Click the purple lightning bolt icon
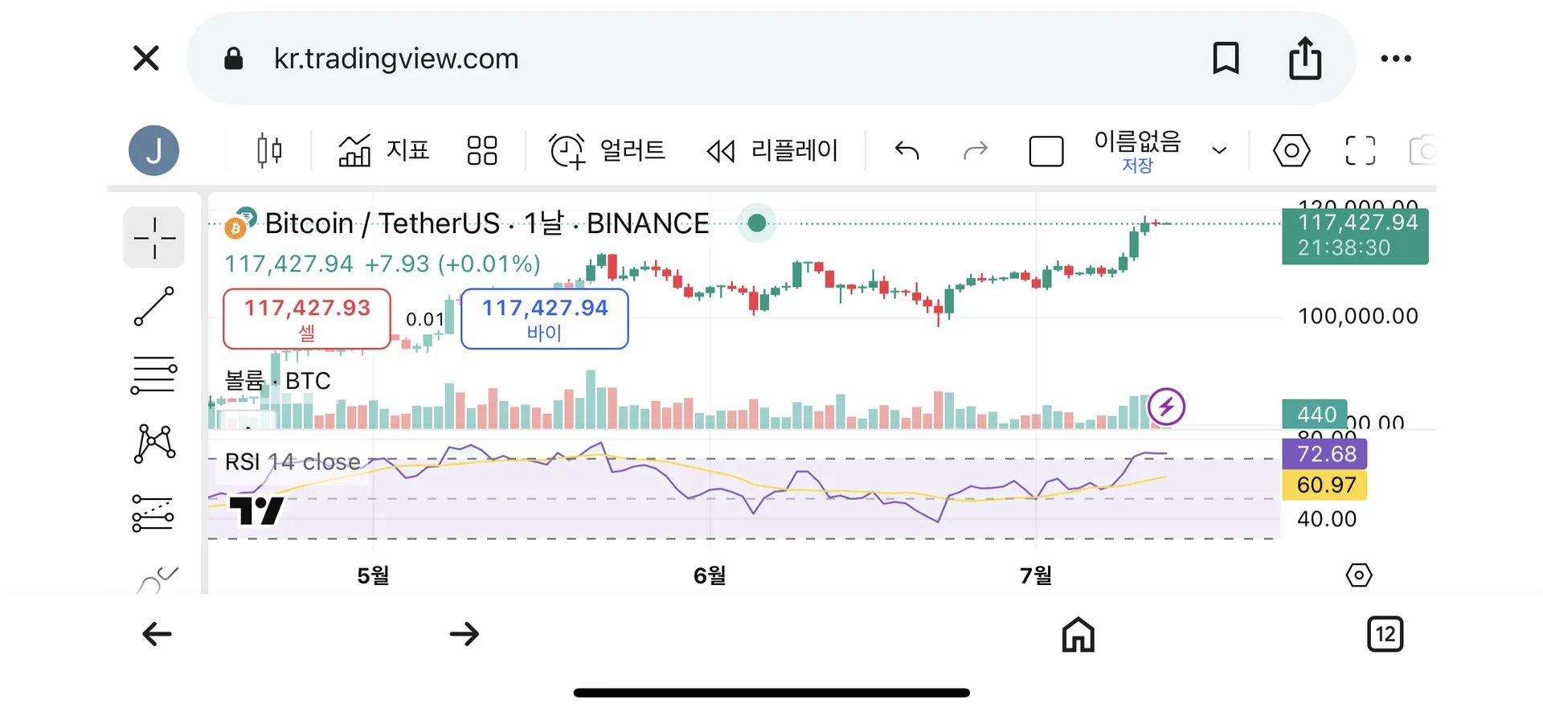Screen dimensions: 1543x712 (1166, 407)
